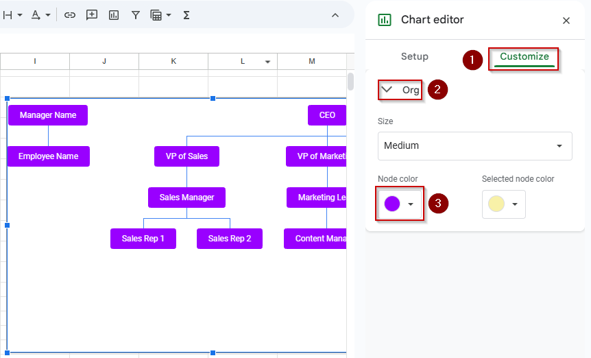
Task: Open the Size dropdown showing Medium
Action: [475, 146]
